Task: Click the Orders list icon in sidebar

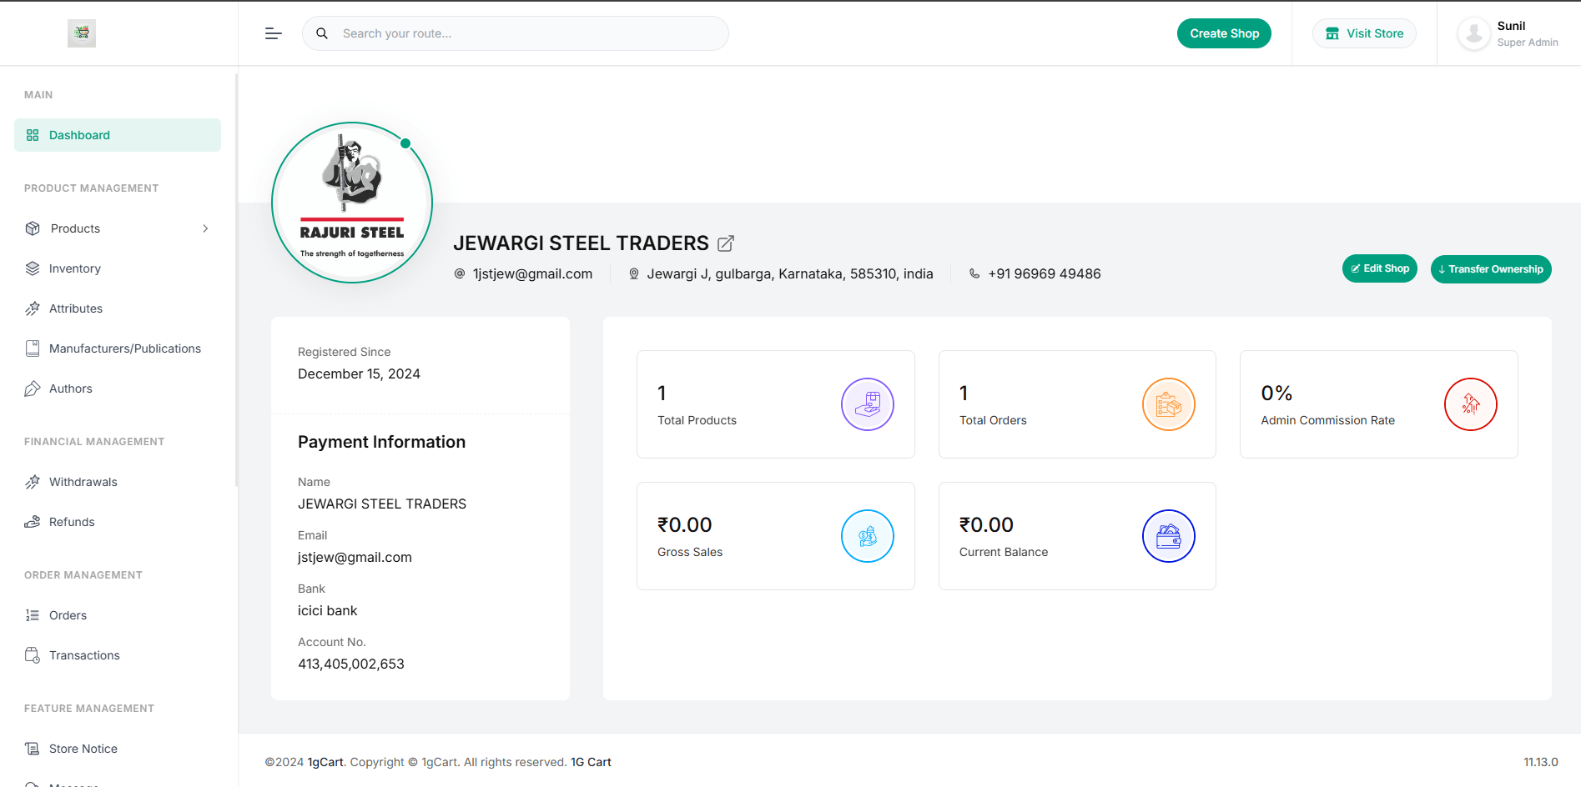Action: [33, 615]
